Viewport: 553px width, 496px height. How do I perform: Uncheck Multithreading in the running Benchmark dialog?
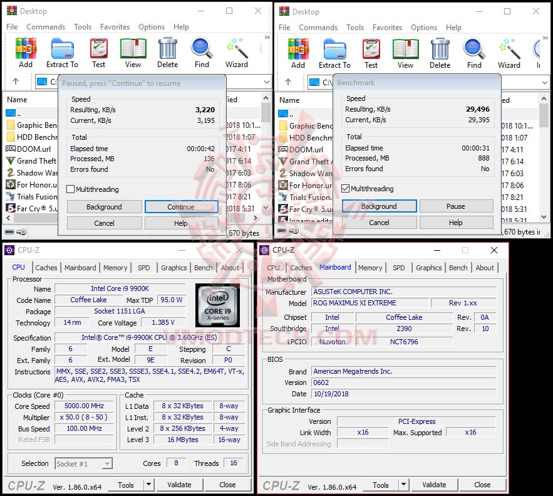point(345,189)
